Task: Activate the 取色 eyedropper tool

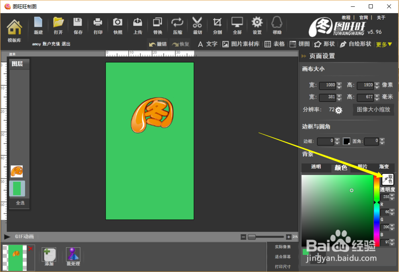Action: 387,179
